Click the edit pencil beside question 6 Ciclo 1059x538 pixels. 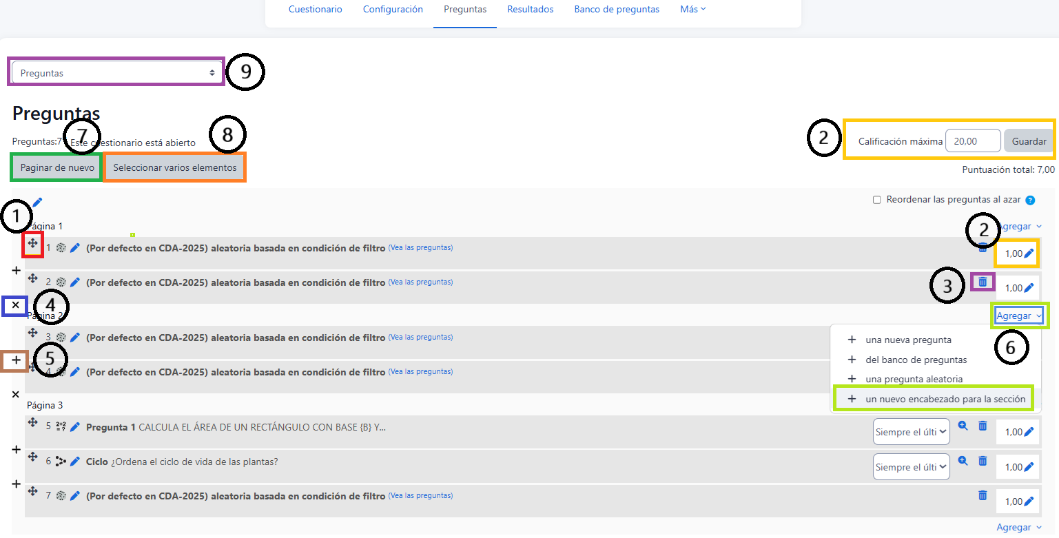75,462
